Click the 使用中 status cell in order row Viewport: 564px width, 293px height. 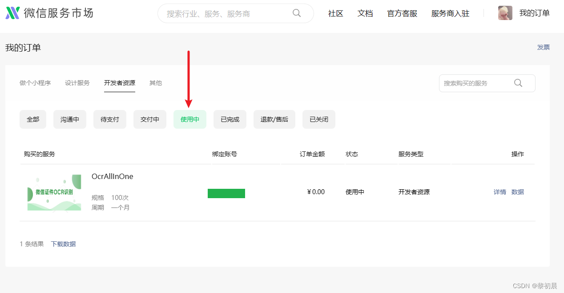[x=355, y=192]
